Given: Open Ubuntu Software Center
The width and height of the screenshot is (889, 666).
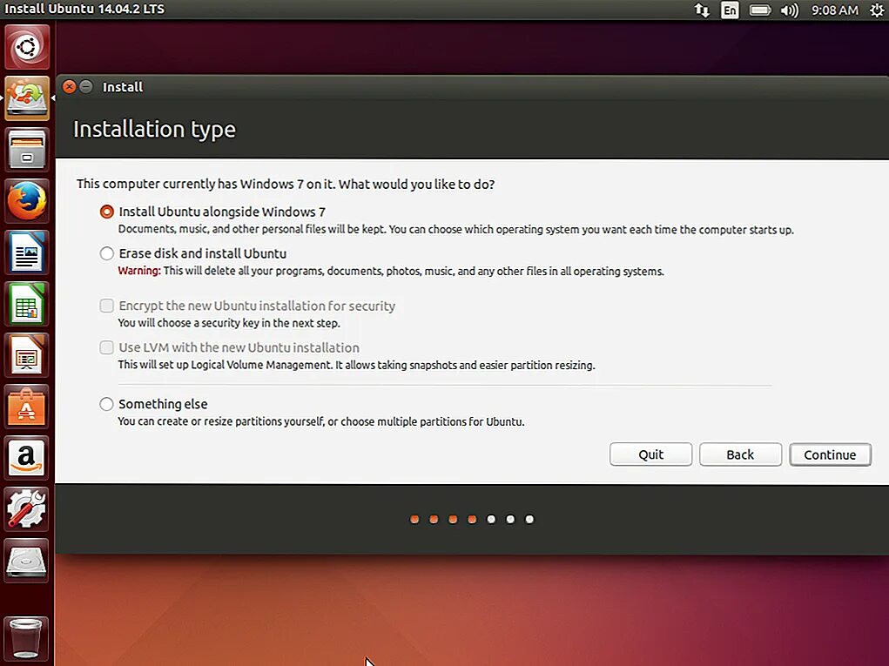Looking at the screenshot, I should (27, 407).
